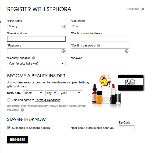Click the contact autofill icon in First name
The height and width of the screenshot is (153, 152).
click(63, 27)
